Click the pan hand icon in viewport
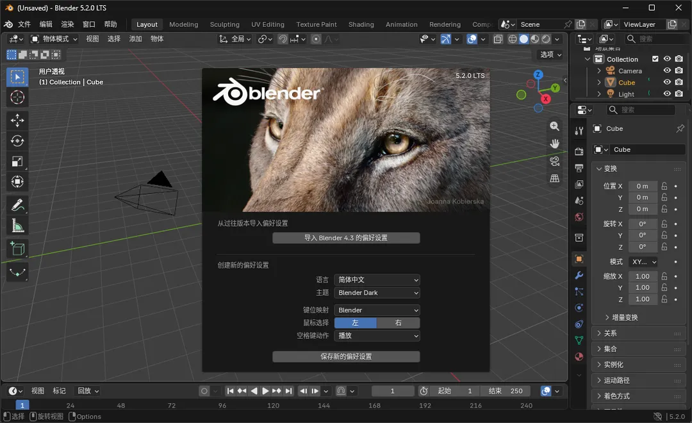The height and width of the screenshot is (423, 692). 554,144
